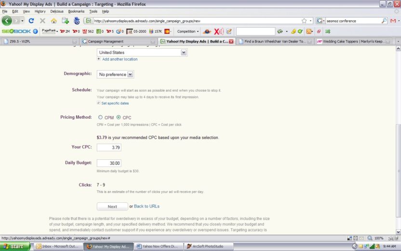Image resolution: width=401 pixels, height=251 pixels.
Task: Toggle Set specific dates expander icon
Action: click(x=98, y=103)
